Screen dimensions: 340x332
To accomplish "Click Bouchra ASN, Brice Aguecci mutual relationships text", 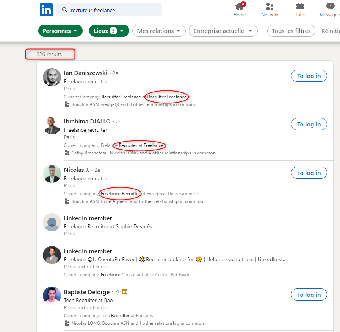I will (137, 201).
